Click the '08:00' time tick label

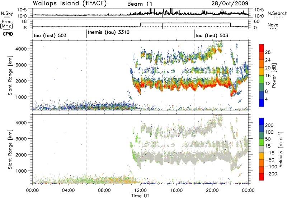(x=104, y=190)
